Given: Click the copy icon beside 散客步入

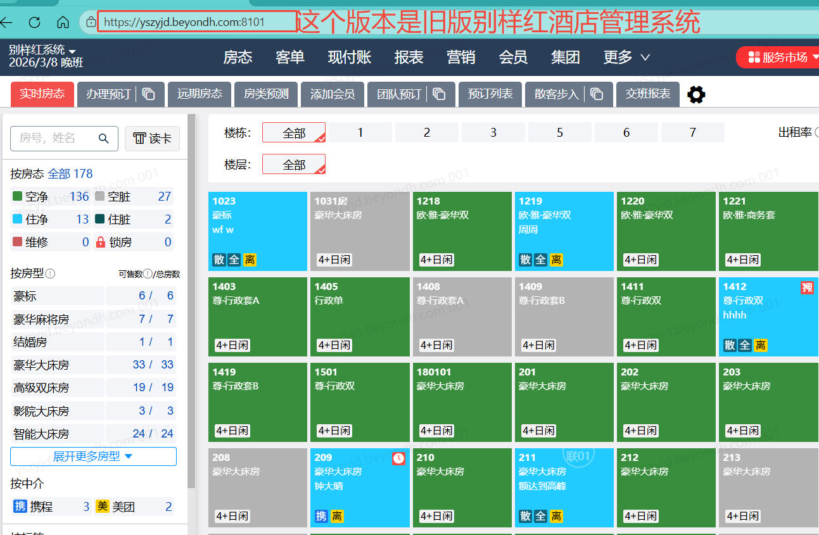Looking at the screenshot, I should [x=597, y=94].
